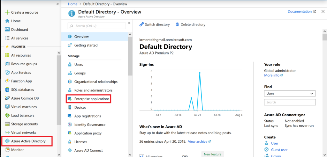Click the Application proxy icon
The height and width of the screenshot is (157, 327).
click(x=70, y=133)
